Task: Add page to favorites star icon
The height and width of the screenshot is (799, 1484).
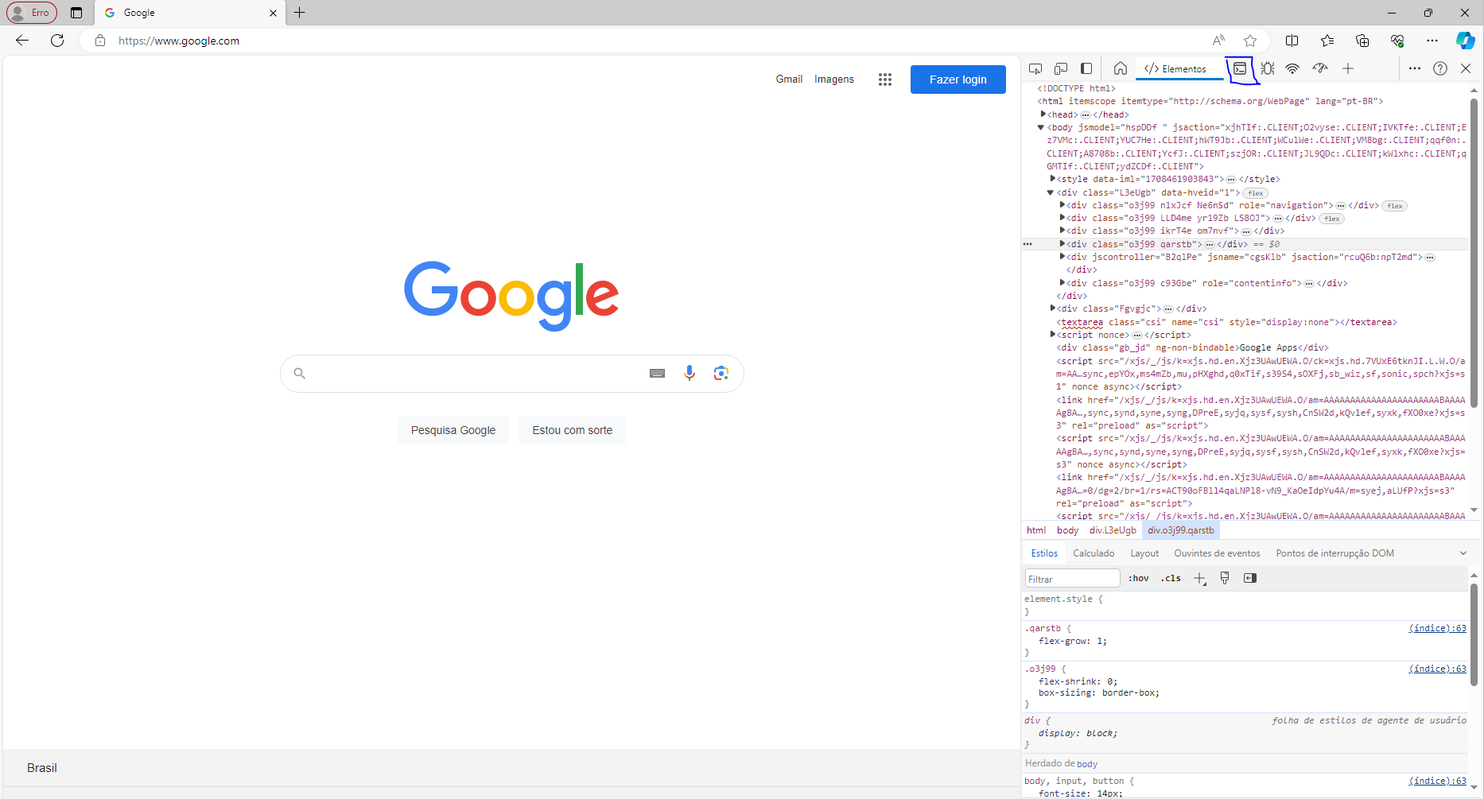Action: [1250, 41]
